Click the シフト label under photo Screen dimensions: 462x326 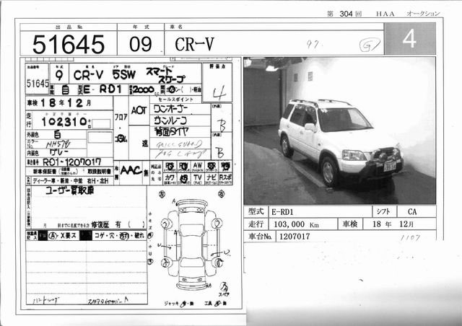click(383, 211)
